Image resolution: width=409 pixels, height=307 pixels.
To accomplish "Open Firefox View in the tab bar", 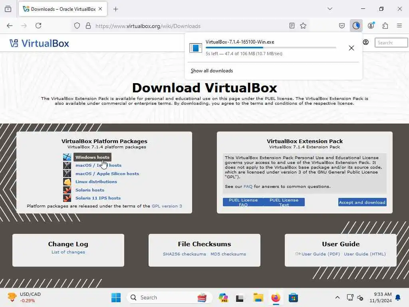I will tap(8, 9).
